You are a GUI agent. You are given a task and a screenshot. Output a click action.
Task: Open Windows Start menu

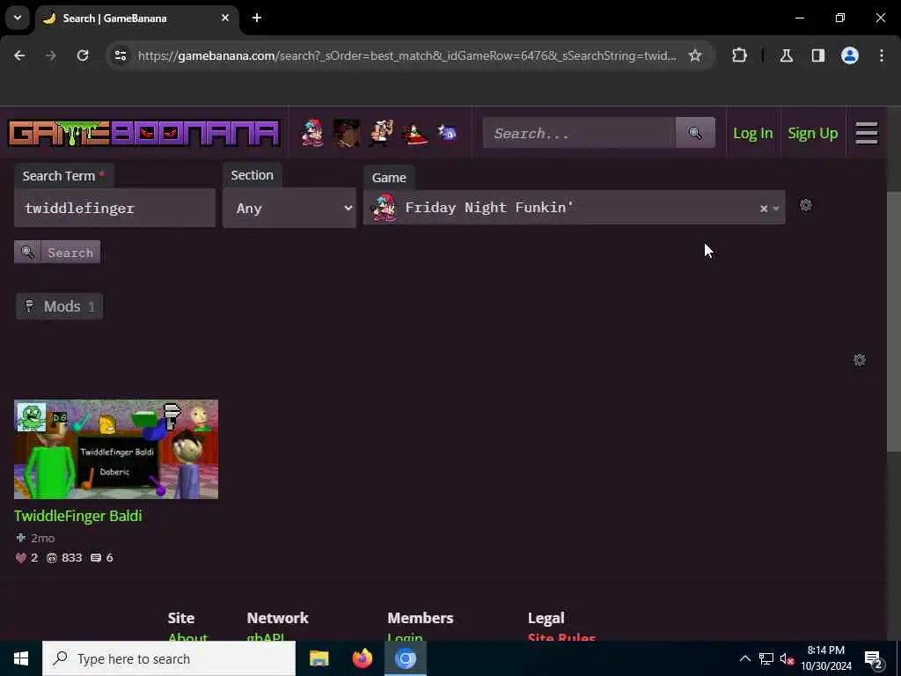pyautogui.click(x=21, y=658)
